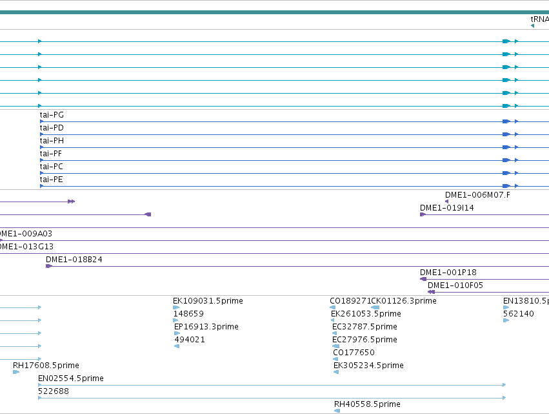Click the DME1-013G13 feature label

click(x=26, y=247)
